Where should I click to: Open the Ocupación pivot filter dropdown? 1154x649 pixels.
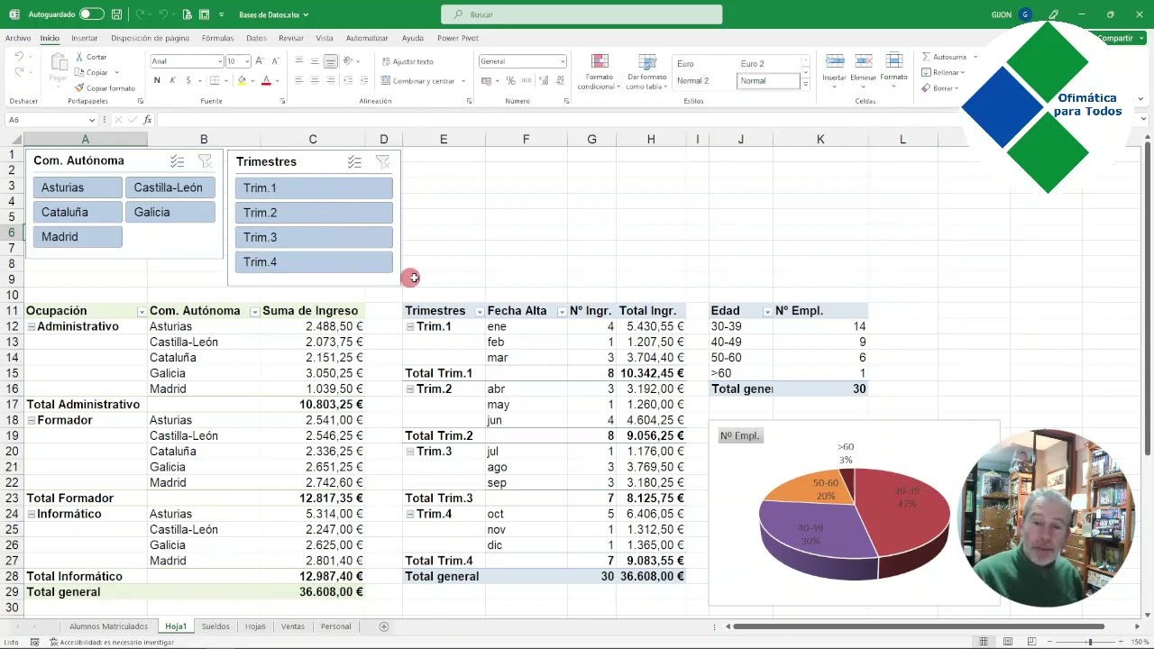pos(142,311)
